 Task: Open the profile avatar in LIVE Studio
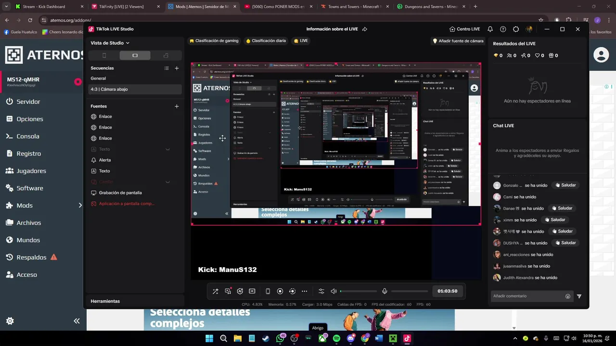(529, 29)
